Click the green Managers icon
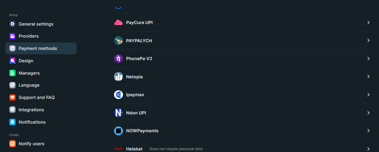The width and height of the screenshot is (379, 152). 12,73
